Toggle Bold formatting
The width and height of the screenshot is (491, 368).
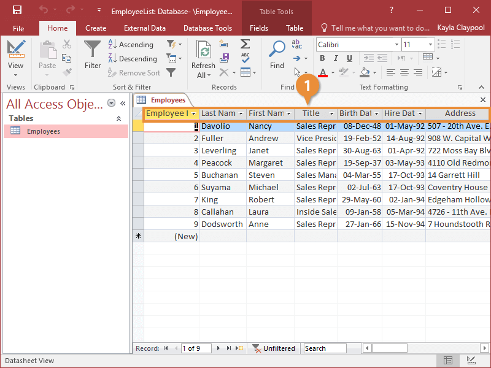tap(322, 58)
